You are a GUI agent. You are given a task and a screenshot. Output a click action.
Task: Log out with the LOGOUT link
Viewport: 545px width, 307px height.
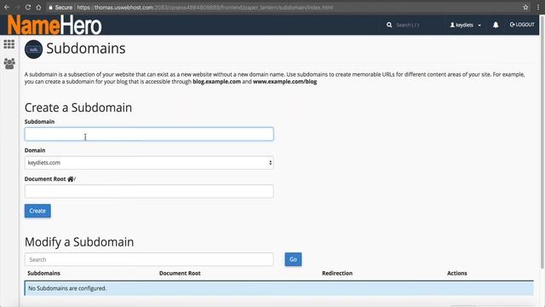click(522, 25)
